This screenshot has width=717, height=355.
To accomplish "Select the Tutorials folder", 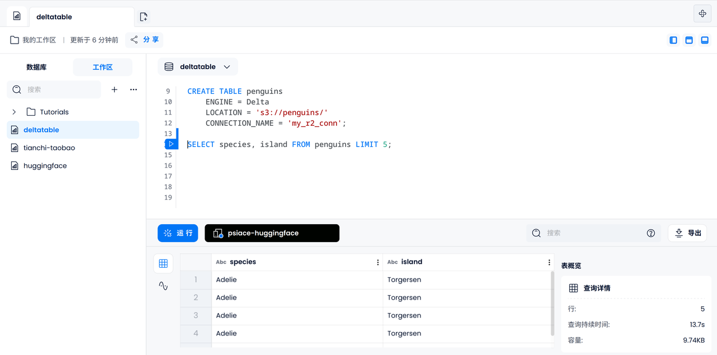I will coord(54,112).
